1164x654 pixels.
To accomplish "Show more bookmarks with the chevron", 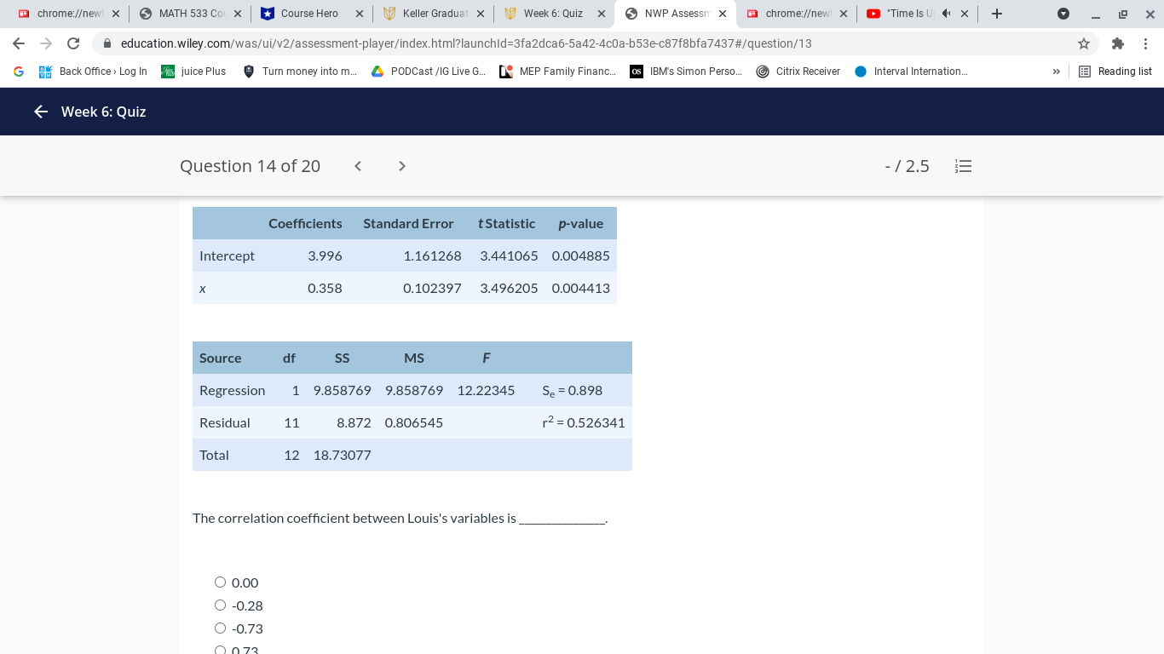I will tap(1056, 72).
